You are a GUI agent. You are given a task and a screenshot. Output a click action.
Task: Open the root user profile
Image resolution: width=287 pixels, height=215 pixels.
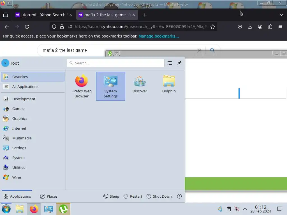click(x=10, y=63)
